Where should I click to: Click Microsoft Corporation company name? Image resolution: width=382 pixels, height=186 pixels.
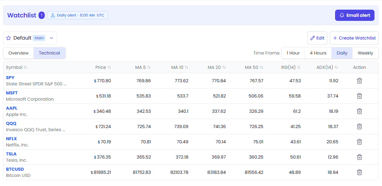30,99
